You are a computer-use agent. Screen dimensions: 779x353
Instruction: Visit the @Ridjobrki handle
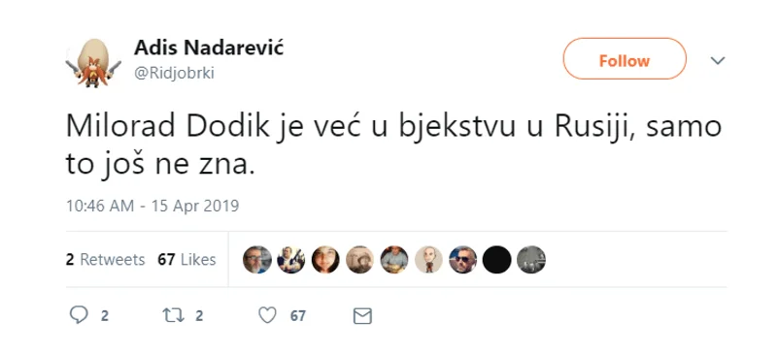click(x=174, y=74)
